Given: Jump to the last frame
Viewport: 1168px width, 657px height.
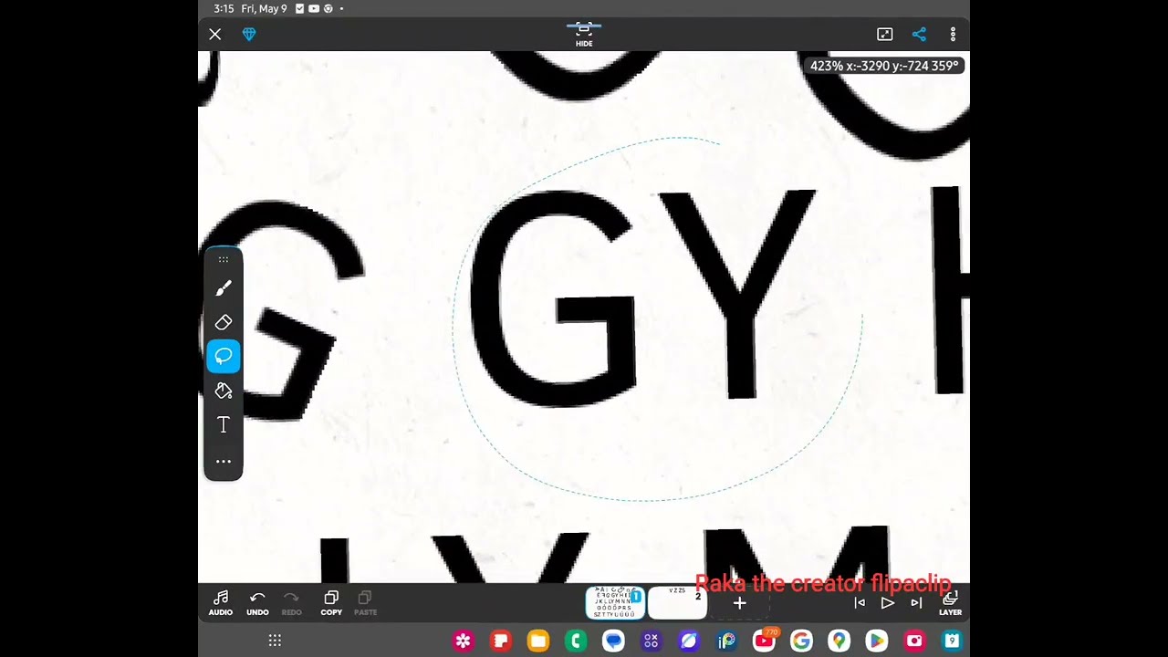Looking at the screenshot, I should (916, 603).
